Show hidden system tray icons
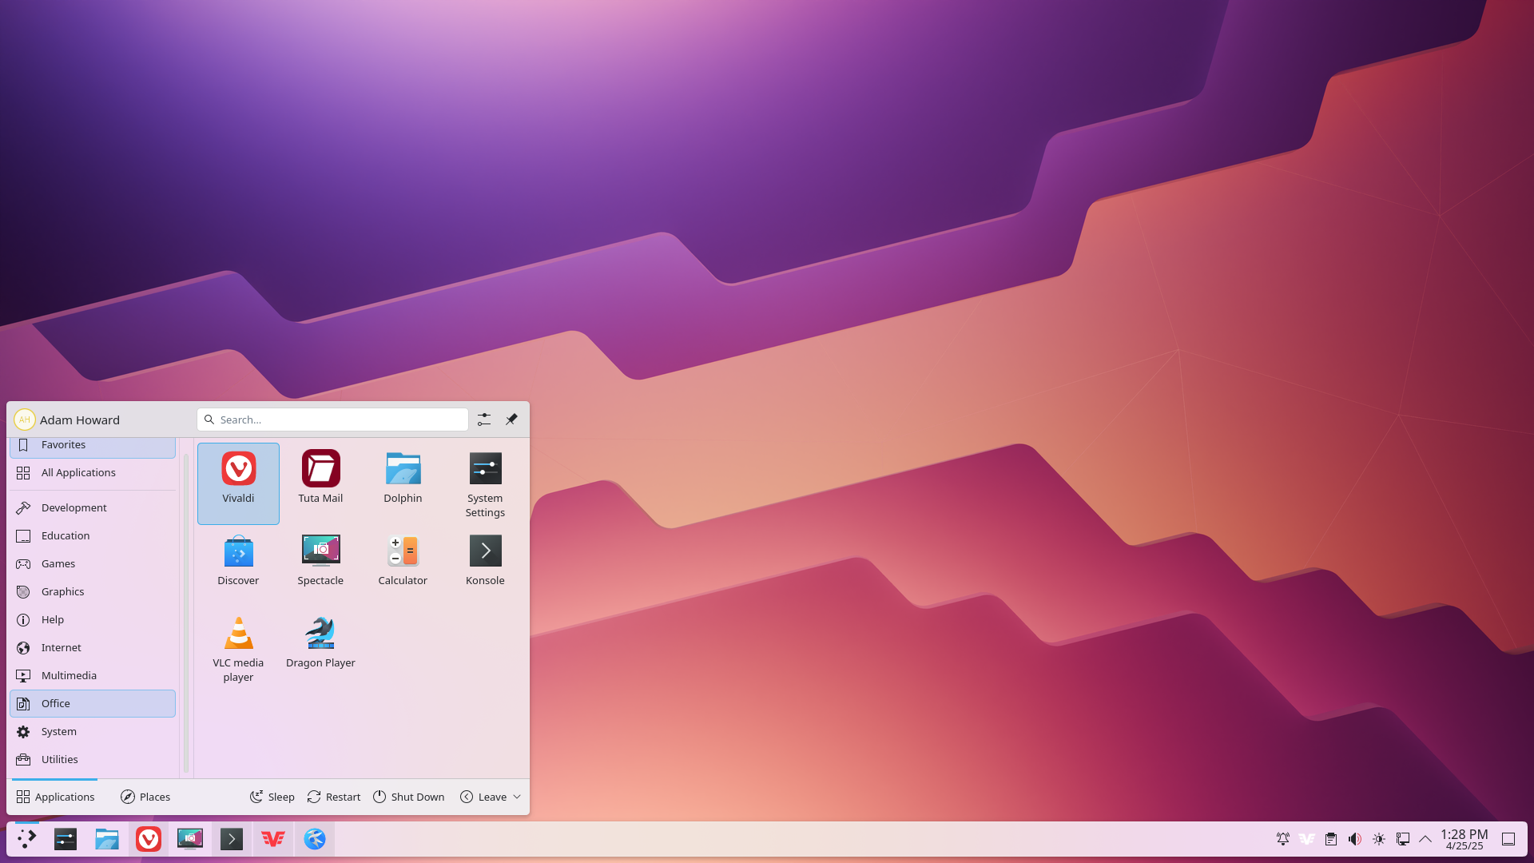 (1425, 839)
